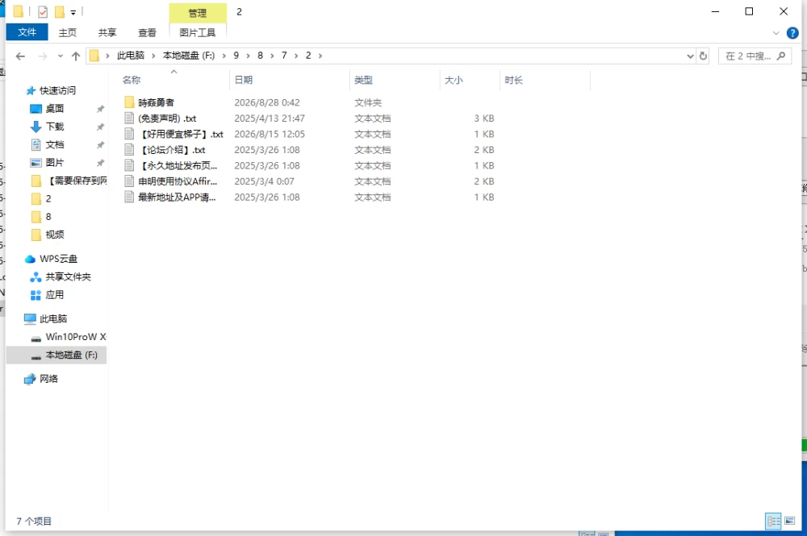Refresh the current folder view
Image resolution: width=807 pixels, height=536 pixels.
(703, 56)
